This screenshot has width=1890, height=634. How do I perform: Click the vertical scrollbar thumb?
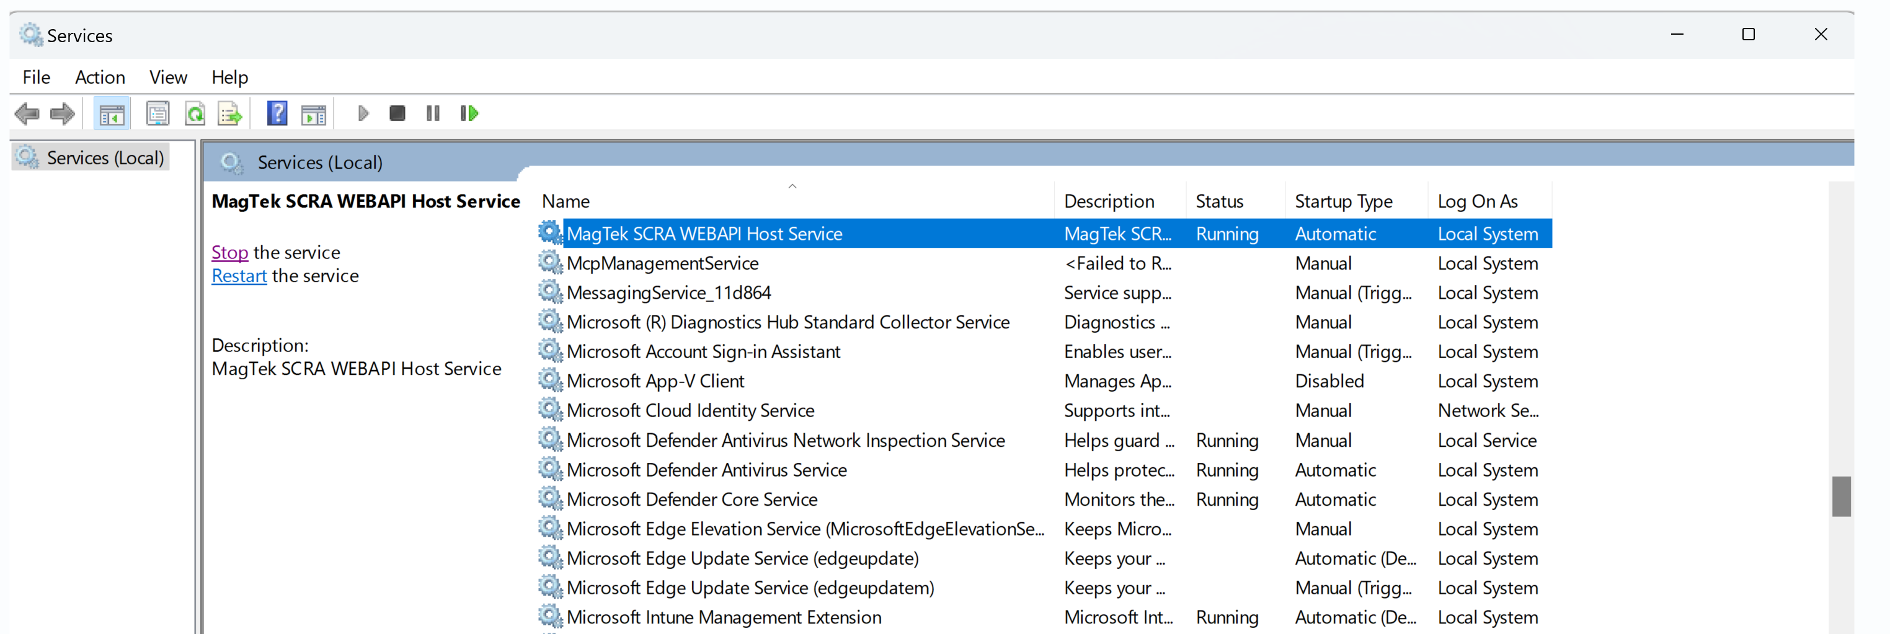pos(1840,496)
